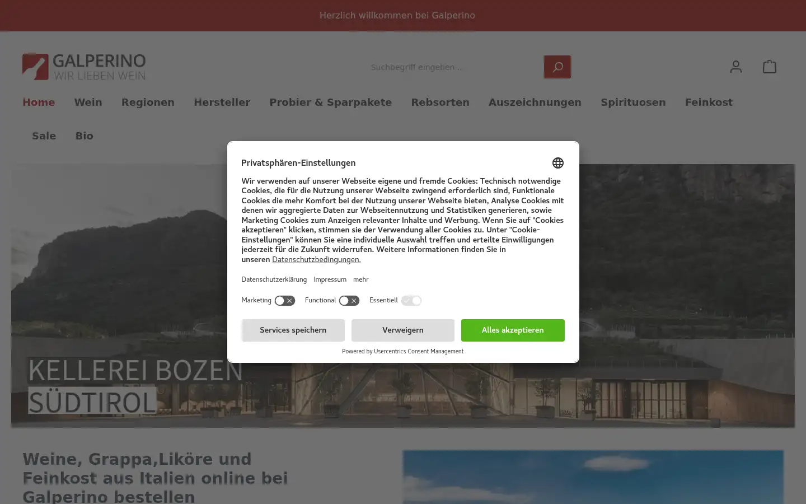Click the search magnifier button

[x=557, y=67]
